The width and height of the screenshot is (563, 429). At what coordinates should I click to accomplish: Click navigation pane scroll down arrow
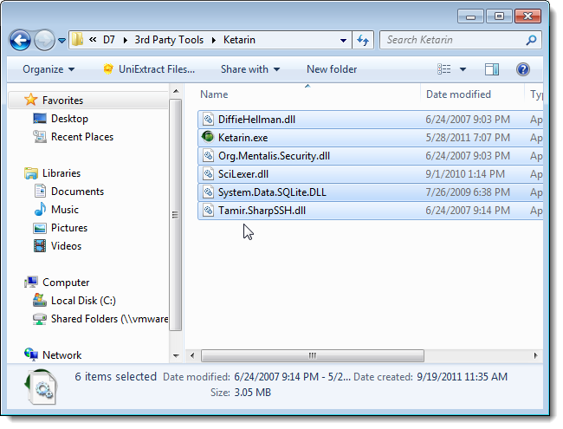point(176,355)
